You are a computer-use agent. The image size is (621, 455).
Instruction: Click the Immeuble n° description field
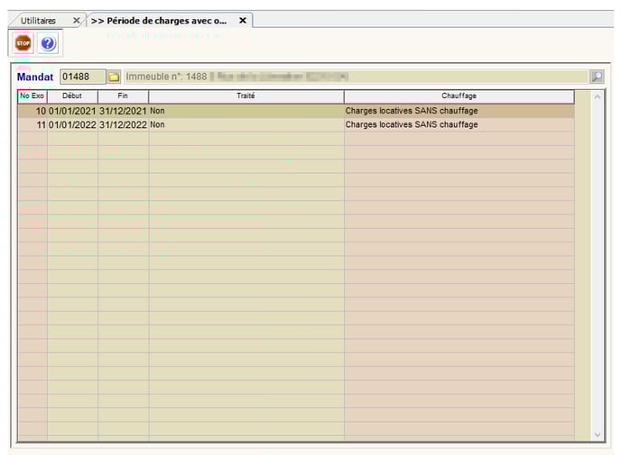pyautogui.click(x=356, y=77)
